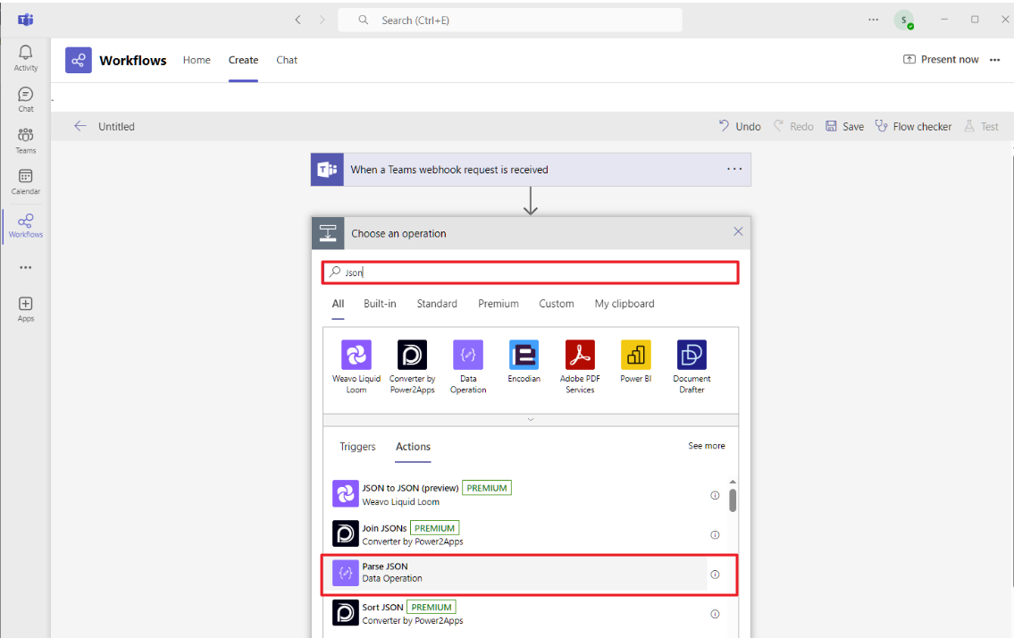Open the webhook trigger options menu

(734, 169)
